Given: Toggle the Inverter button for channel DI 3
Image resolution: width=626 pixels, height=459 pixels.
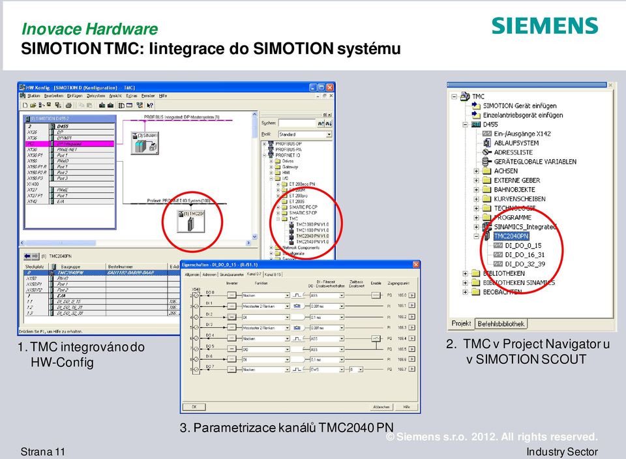Looking at the screenshot, I should click(232, 328).
